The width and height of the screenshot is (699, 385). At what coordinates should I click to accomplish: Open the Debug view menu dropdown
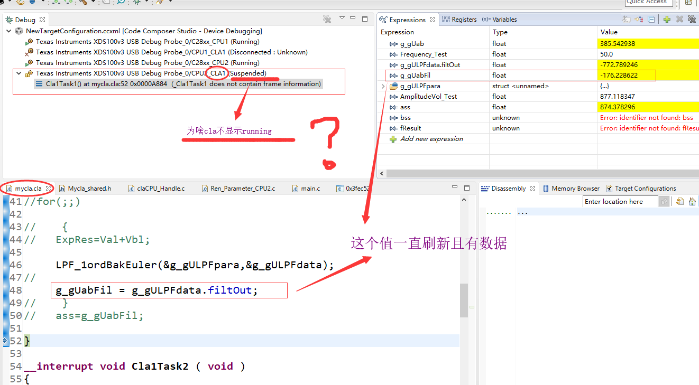click(x=342, y=18)
